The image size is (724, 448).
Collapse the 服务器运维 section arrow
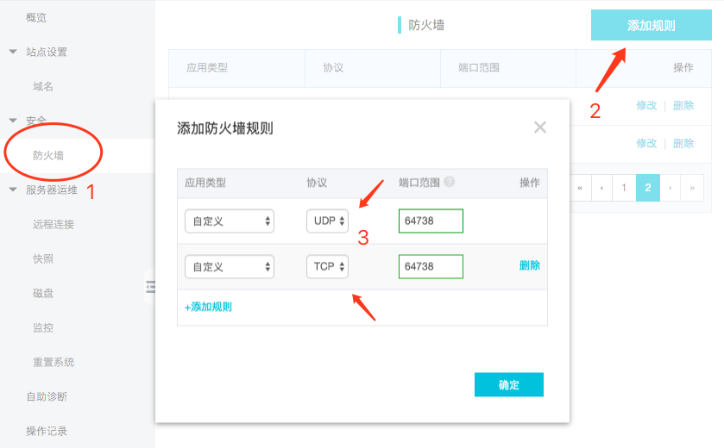13,190
